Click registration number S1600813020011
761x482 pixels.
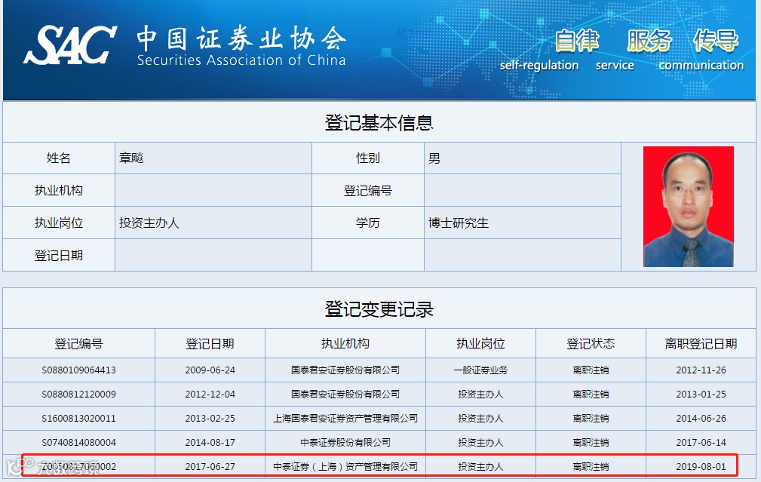(x=78, y=419)
